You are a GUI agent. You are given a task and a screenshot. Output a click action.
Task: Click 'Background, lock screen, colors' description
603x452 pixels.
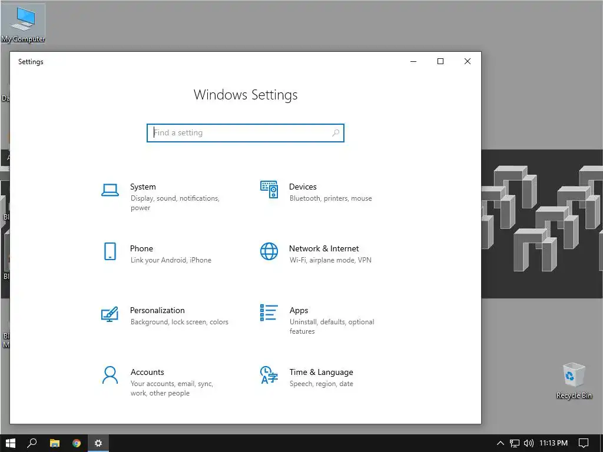click(x=179, y=322)
